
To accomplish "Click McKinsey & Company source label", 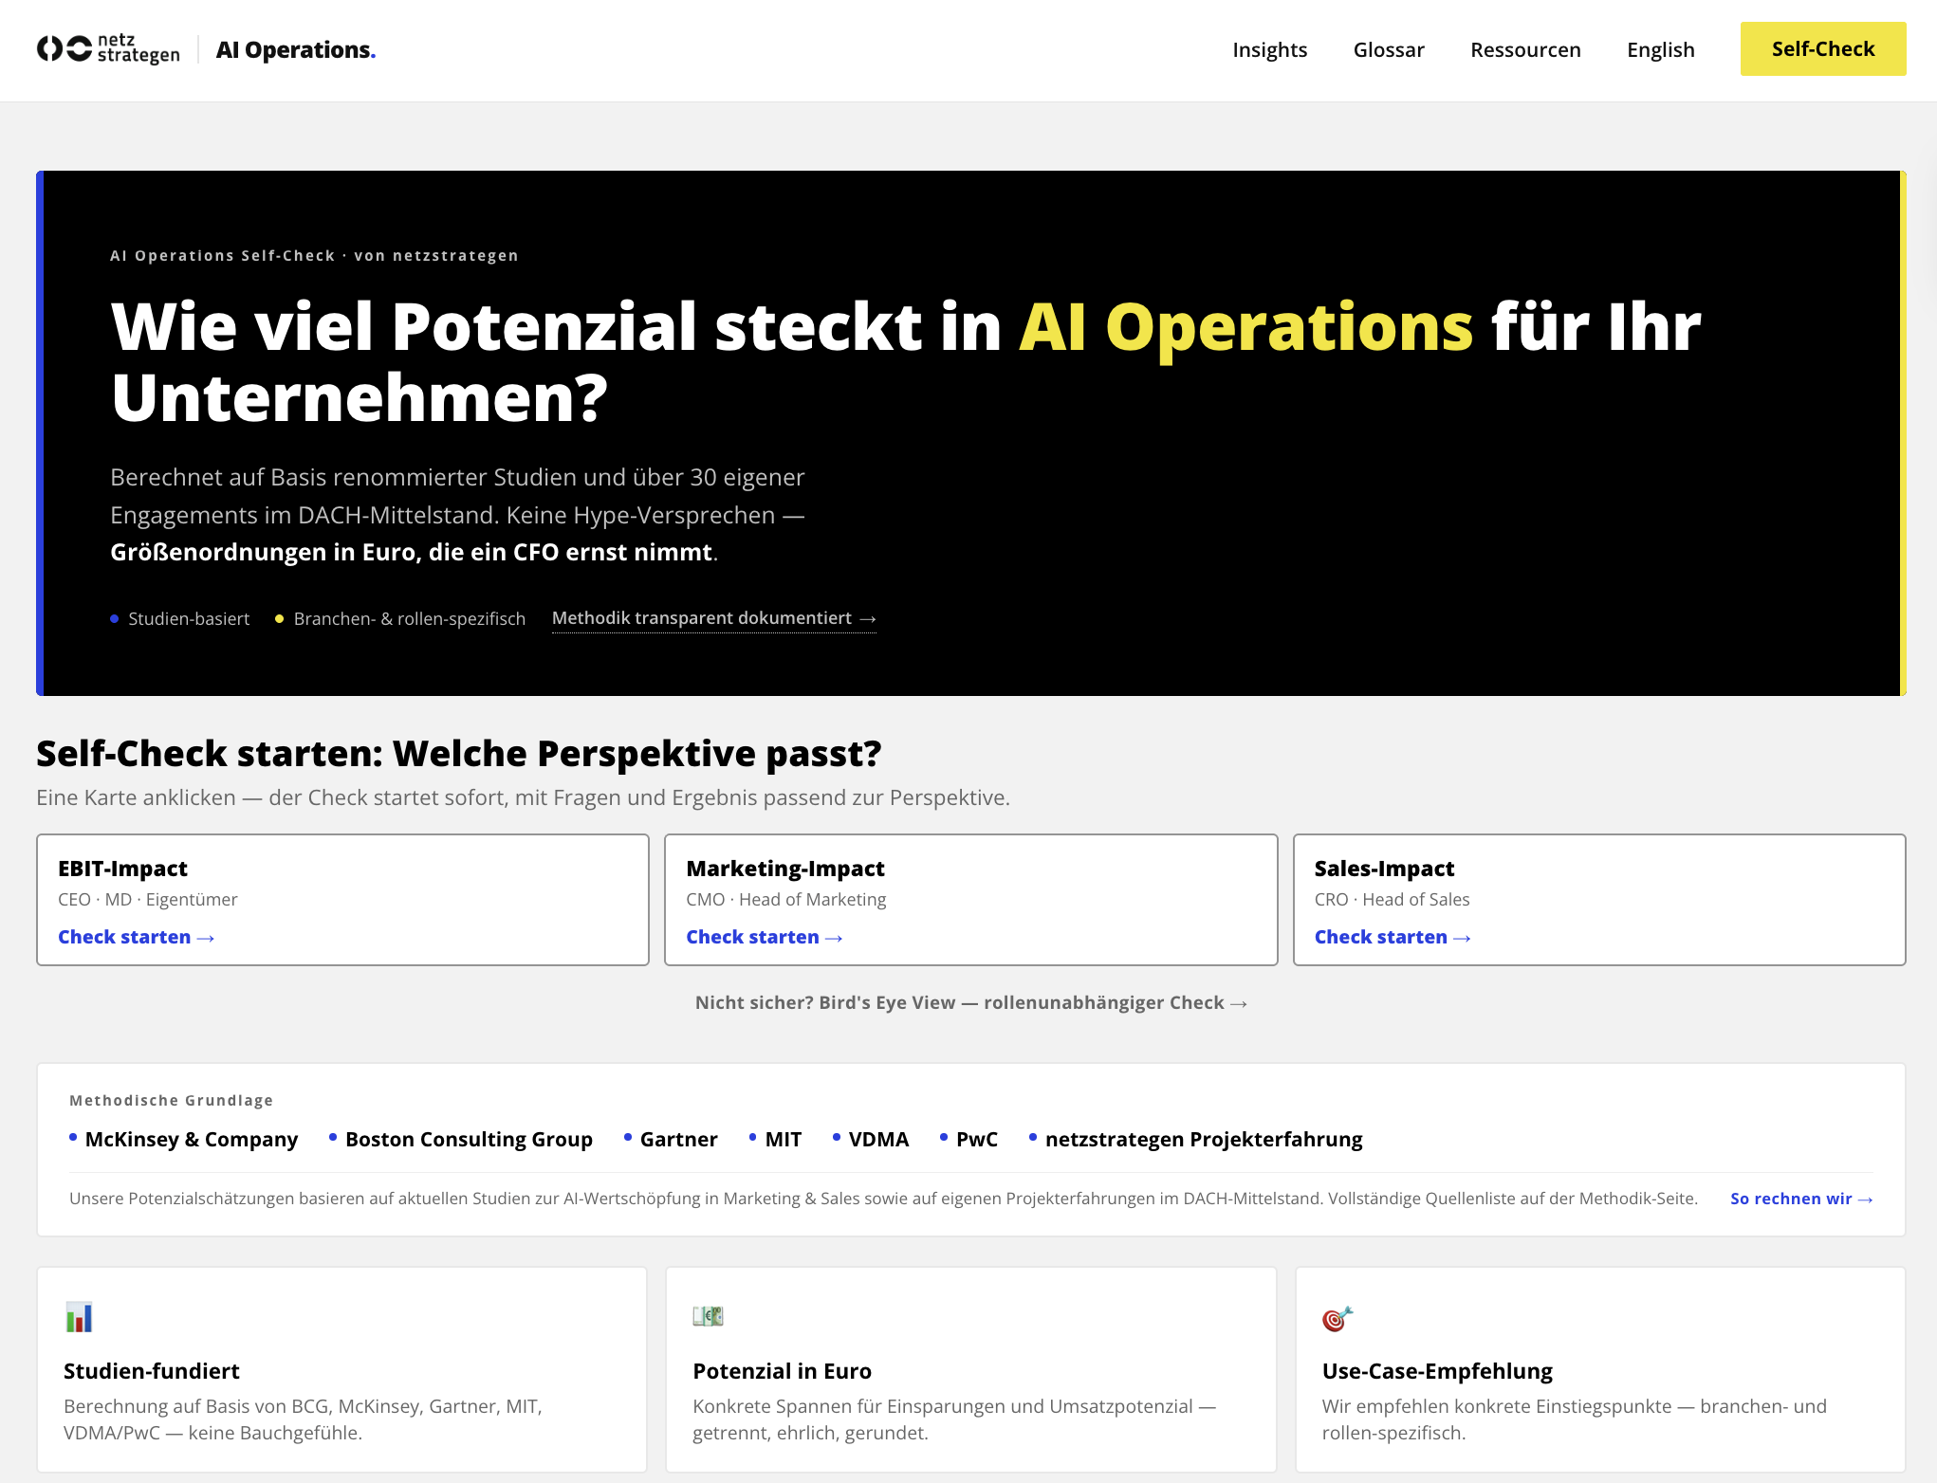I will pyautogui.click(x=191, y=1140).
